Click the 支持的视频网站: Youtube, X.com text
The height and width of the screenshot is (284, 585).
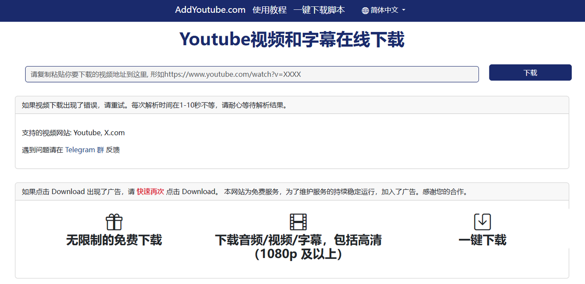73,133
